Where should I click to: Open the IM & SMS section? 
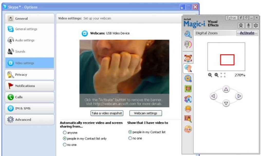30,108
